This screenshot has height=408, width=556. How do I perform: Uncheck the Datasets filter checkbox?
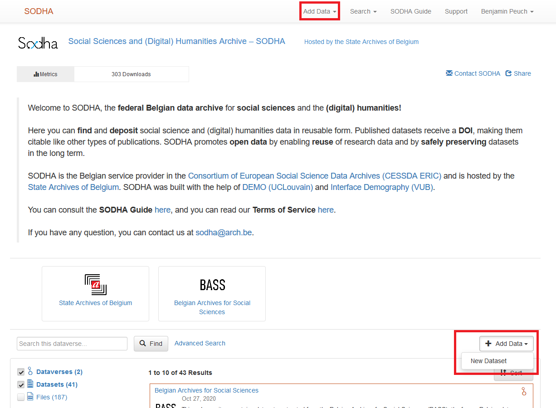pos(21,384)
